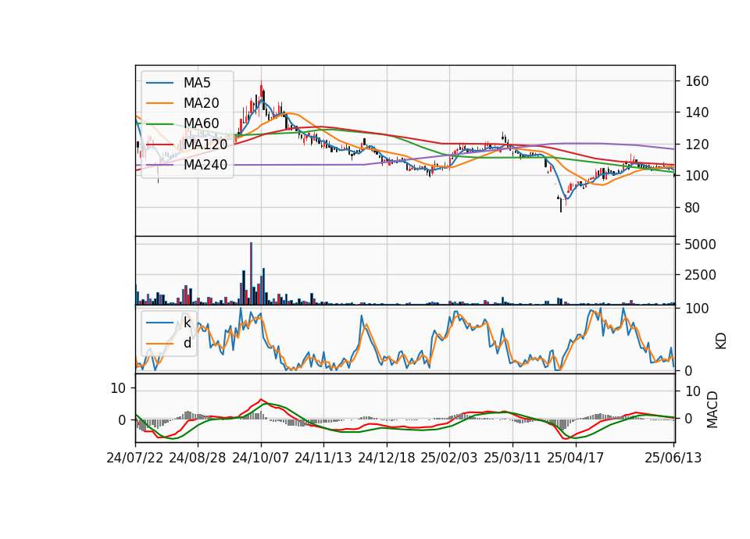Click the KD axis title

(x=721, y=341)
